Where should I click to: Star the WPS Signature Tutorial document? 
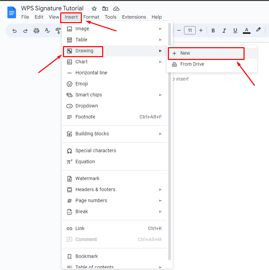click(94, 9)
